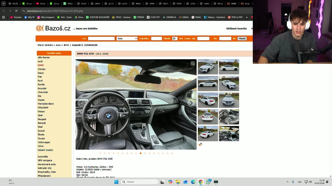332x186 pixels.
Task: Open the Youtube bookmark
Action: 16,17
